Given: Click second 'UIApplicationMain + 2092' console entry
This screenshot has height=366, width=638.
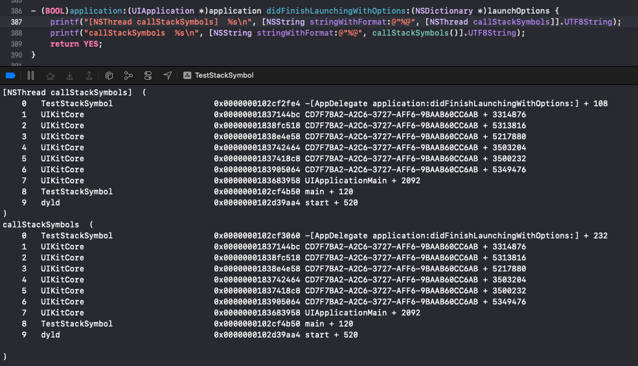Looking at the screenshot, I should click(x=363, y=313).
